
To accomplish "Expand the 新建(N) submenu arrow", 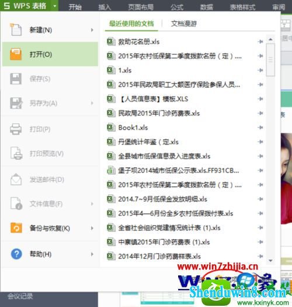I will (x=92, y=30).
